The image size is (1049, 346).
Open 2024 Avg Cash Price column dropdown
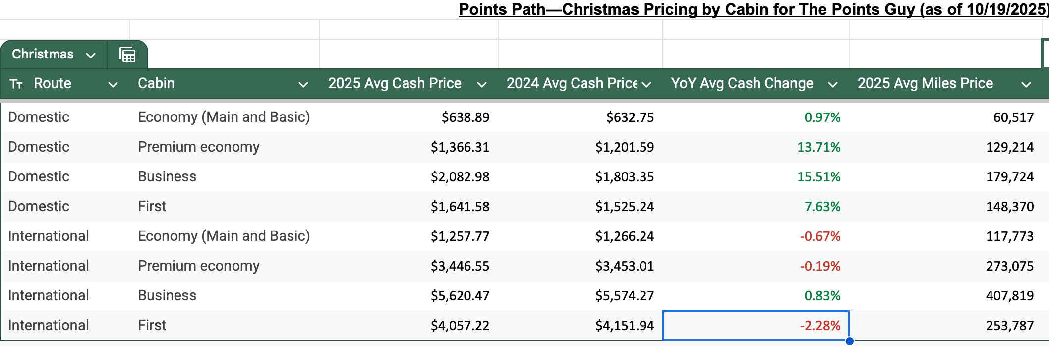(x=646, y=85)
